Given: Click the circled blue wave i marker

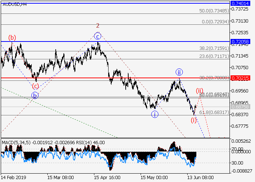Looking at the screenshot, I should [x=155, y=114].
